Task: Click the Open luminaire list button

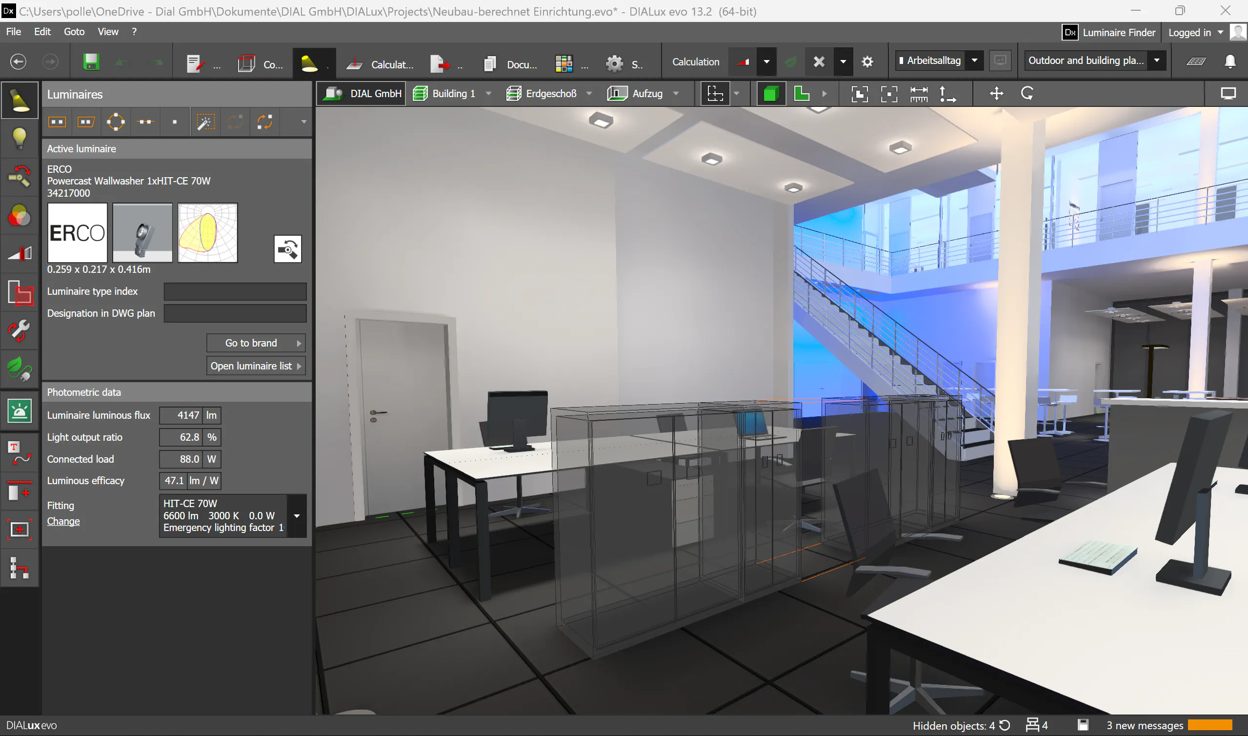Action: 255,366
